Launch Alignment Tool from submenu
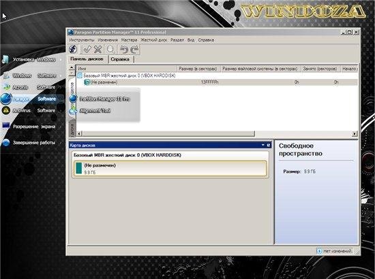 [x=95, y=110]
